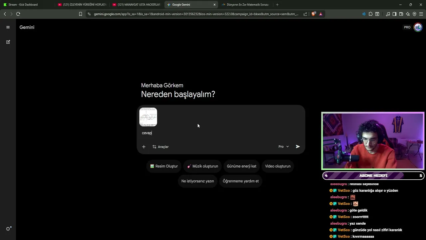The image size is (426, 240).
Task: Close the Google Gemini tab
Action: coord(215,5)
